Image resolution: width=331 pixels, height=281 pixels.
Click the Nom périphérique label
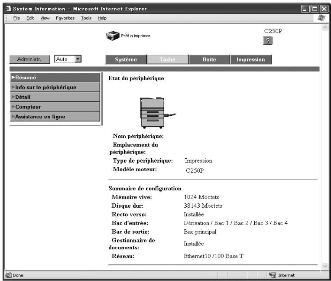(x=138, y=136)
